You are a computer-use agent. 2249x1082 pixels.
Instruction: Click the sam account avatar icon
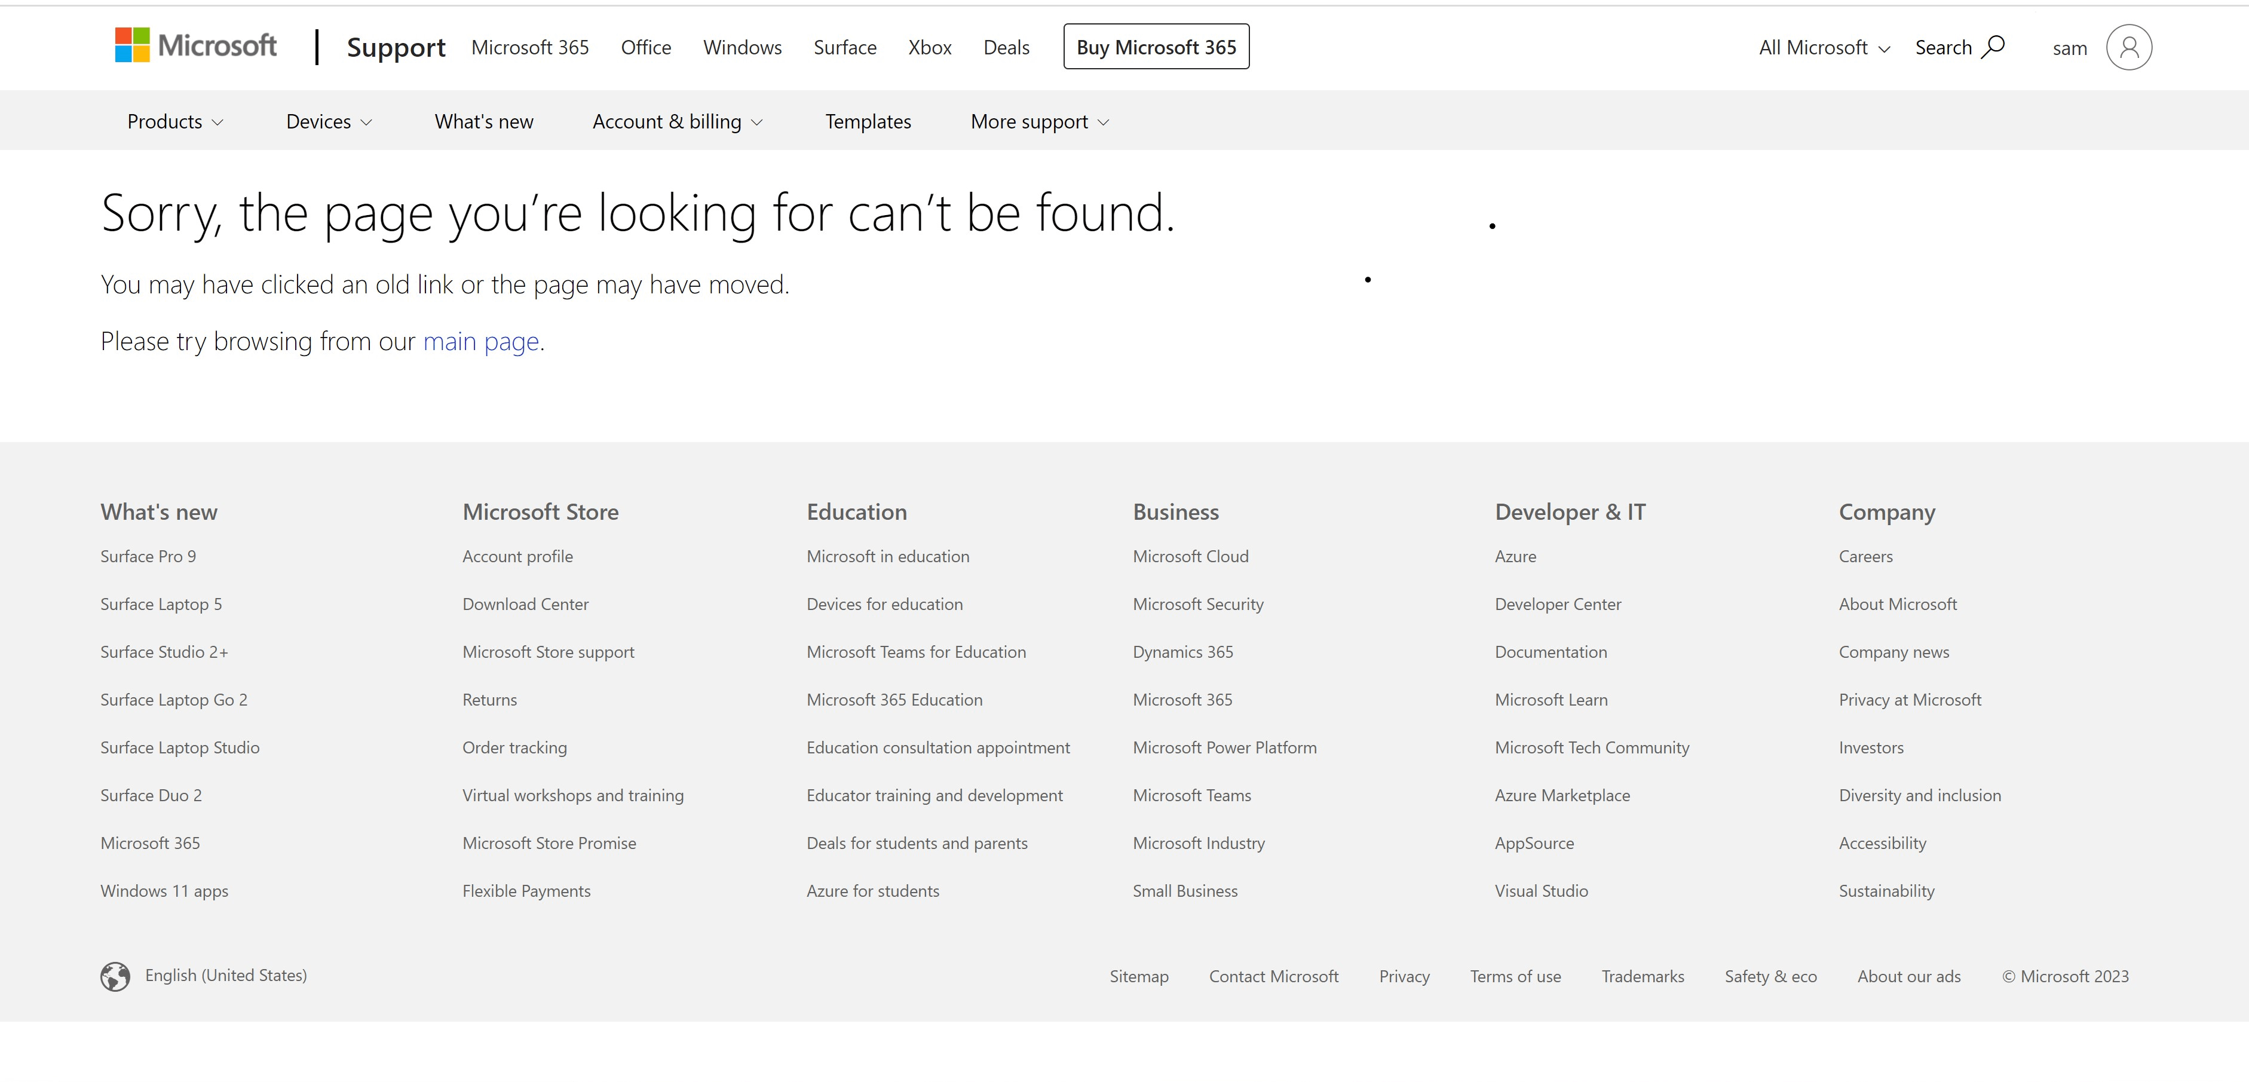tap(2128, 47)
